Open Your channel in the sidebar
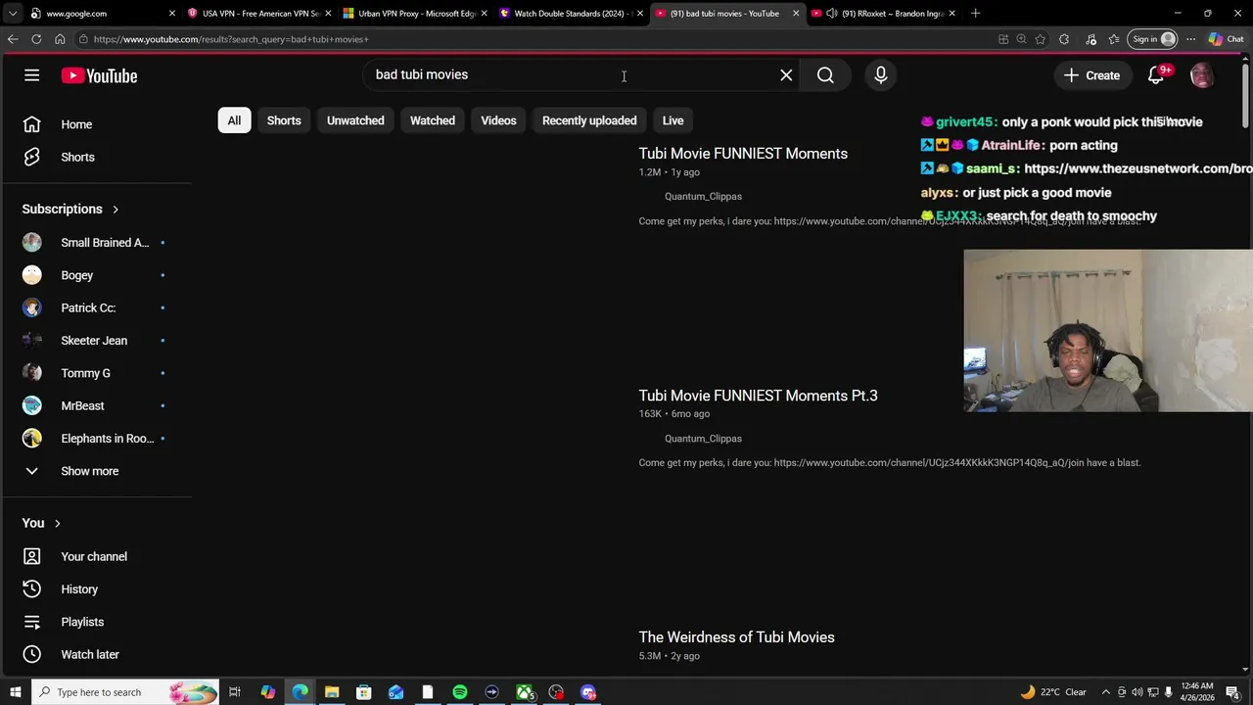 [x=96, y=556]
